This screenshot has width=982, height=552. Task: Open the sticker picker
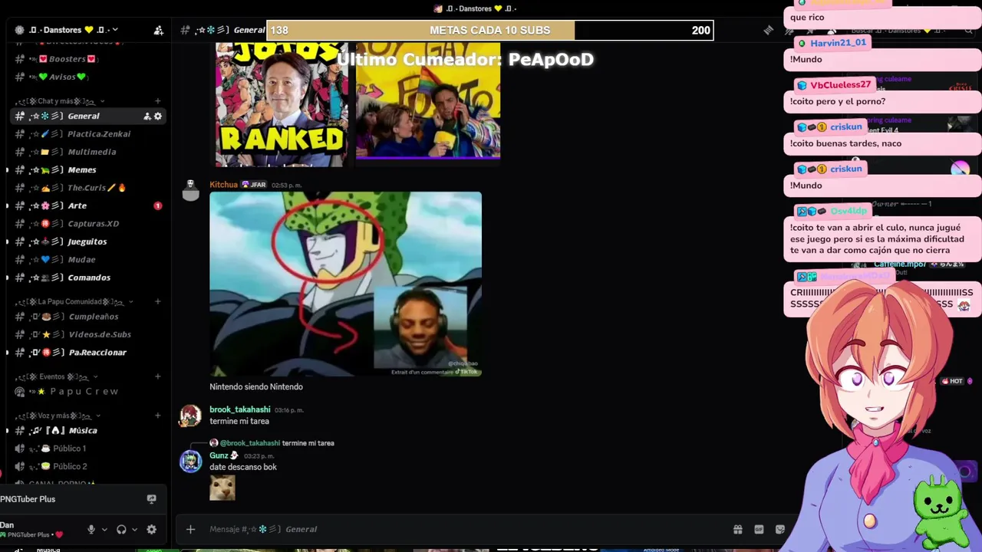(x=780, y=529)
